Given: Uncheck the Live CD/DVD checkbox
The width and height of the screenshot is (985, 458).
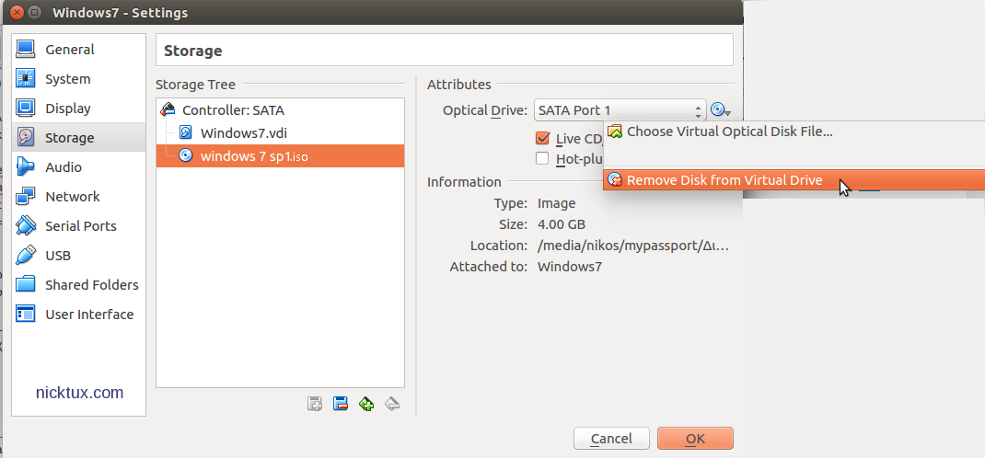Looking at the screenshot, I should click(542, 139).
